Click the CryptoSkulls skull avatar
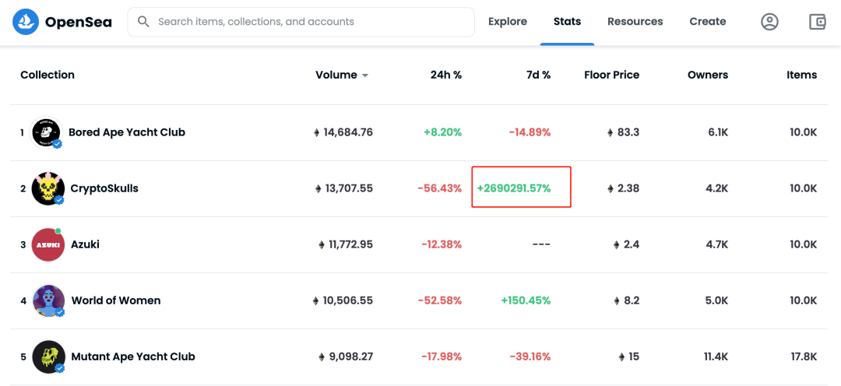 click(48, 188)
